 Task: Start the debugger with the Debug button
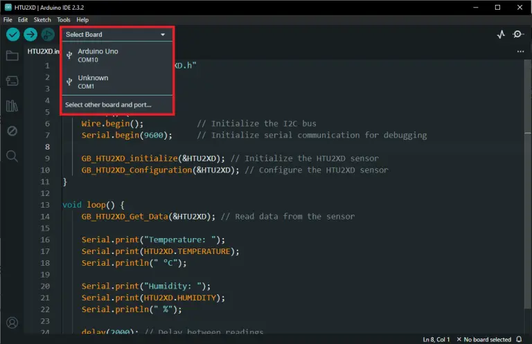coord(48,34)
